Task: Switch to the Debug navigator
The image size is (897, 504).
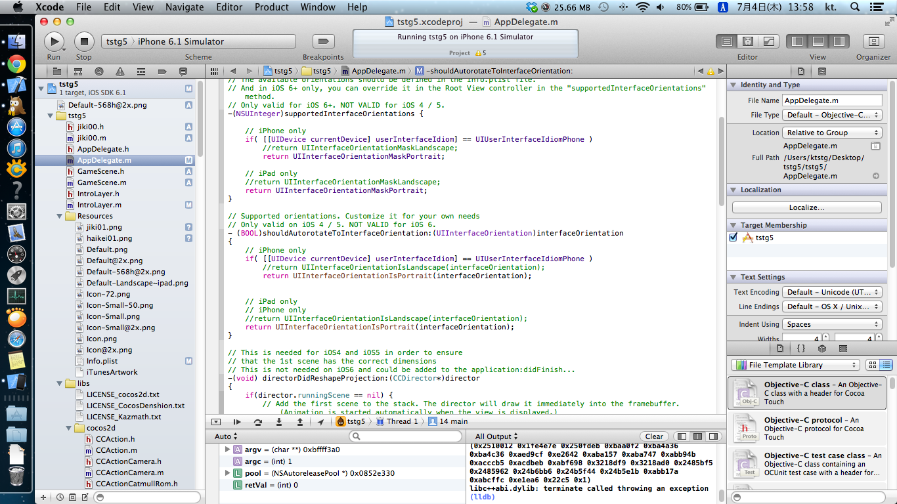Action: 141,71
